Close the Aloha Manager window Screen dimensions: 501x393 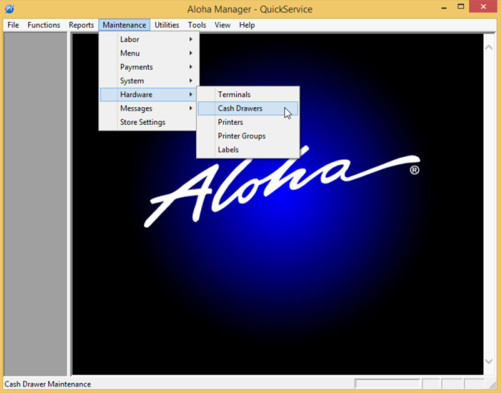point(483,7)
